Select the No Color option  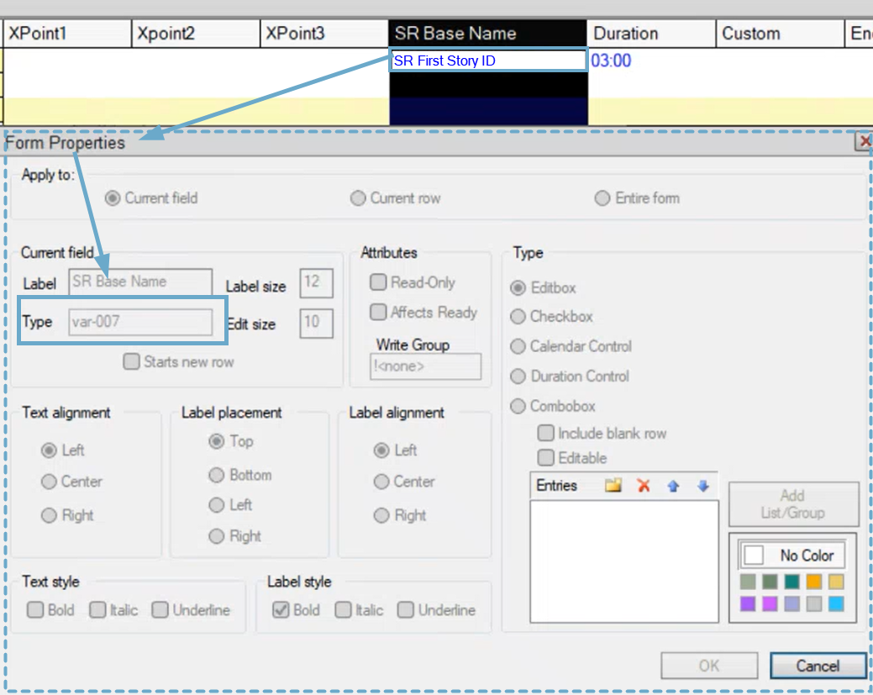(791, 555)
